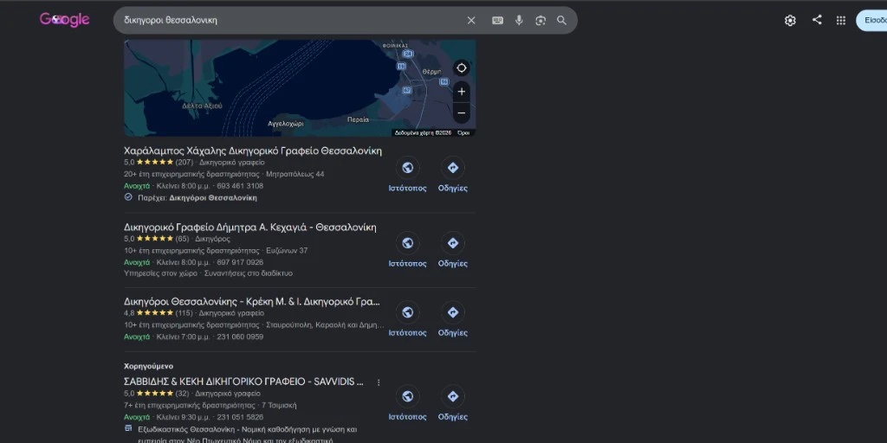
Task: Zoom in on the map with plus
Action: click(x=462, y=92)
